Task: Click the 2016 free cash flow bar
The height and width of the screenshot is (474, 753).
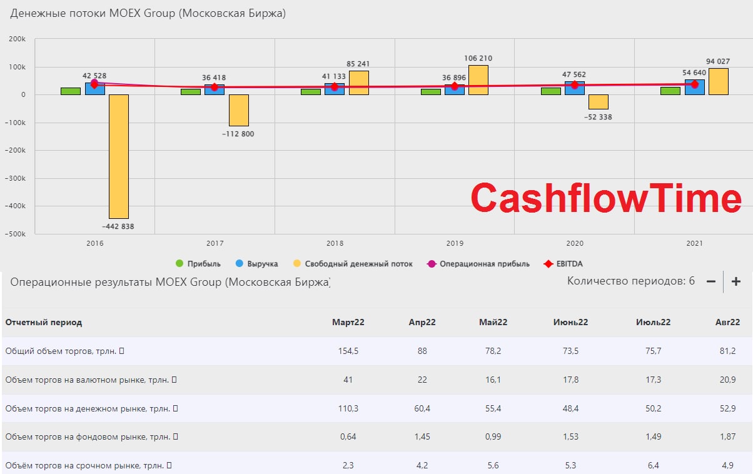Action: coord(119,156)
